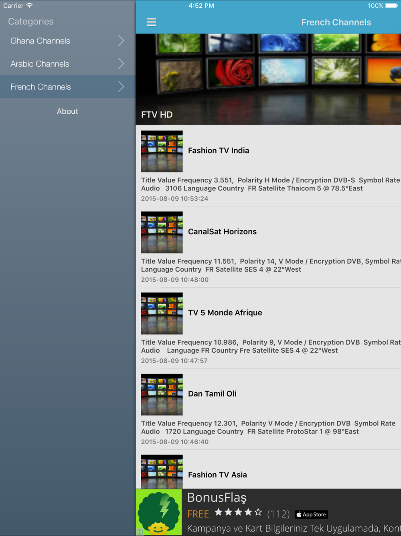Open Fashion TV Asia channel title
The height and width of the screenshot is (536, 401).
(x=217, y=475)
